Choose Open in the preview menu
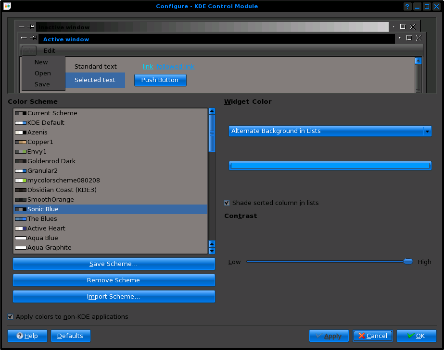The height and width of the screenshot is (350, 444). [x=43, y=73]
